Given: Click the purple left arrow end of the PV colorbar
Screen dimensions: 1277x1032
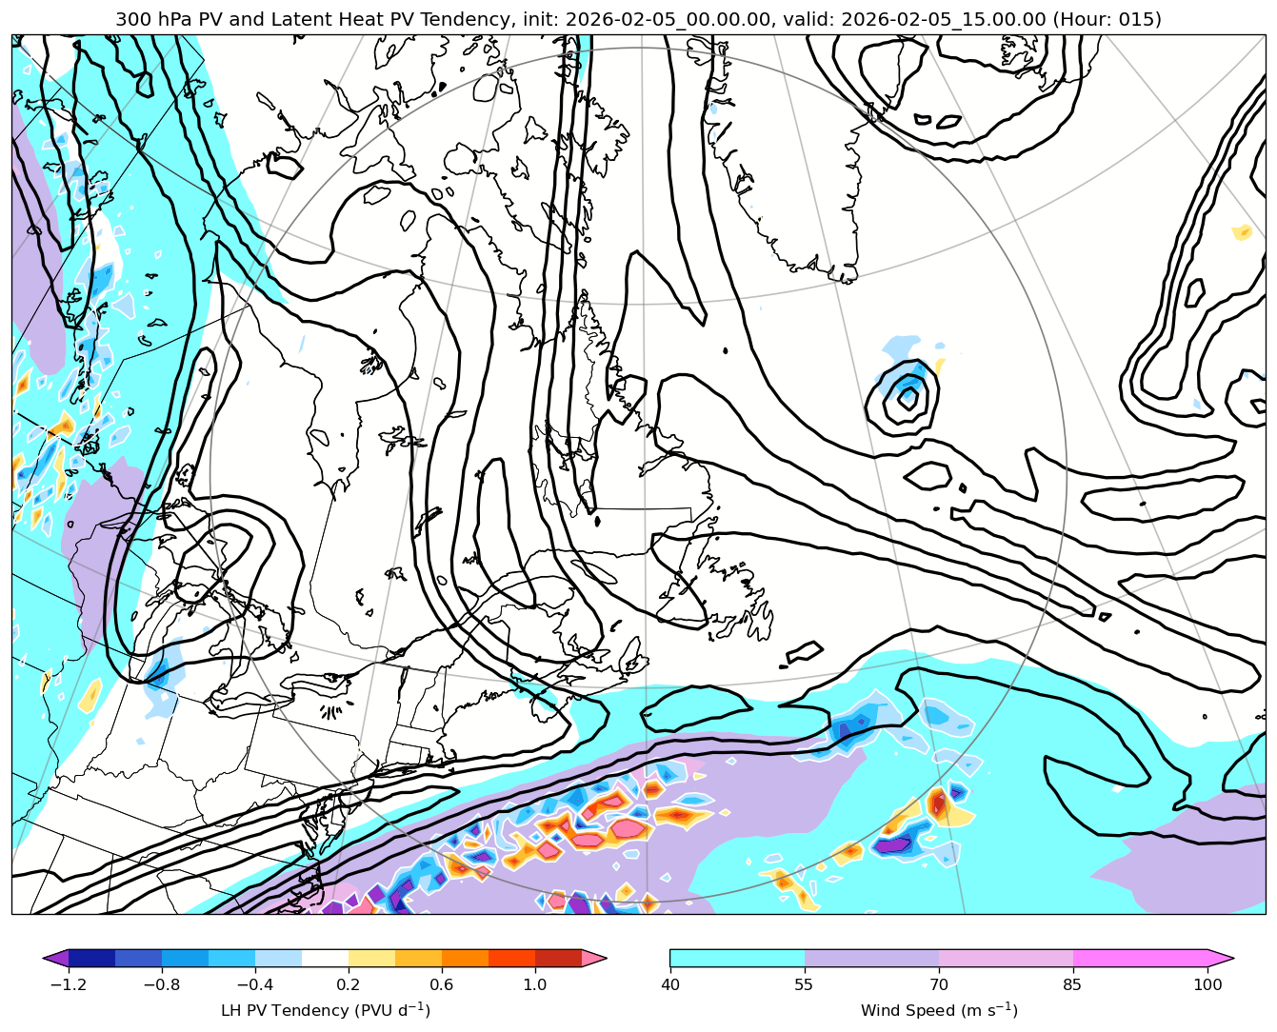Looking at the screenshot, I should click(x=56, y=958).
